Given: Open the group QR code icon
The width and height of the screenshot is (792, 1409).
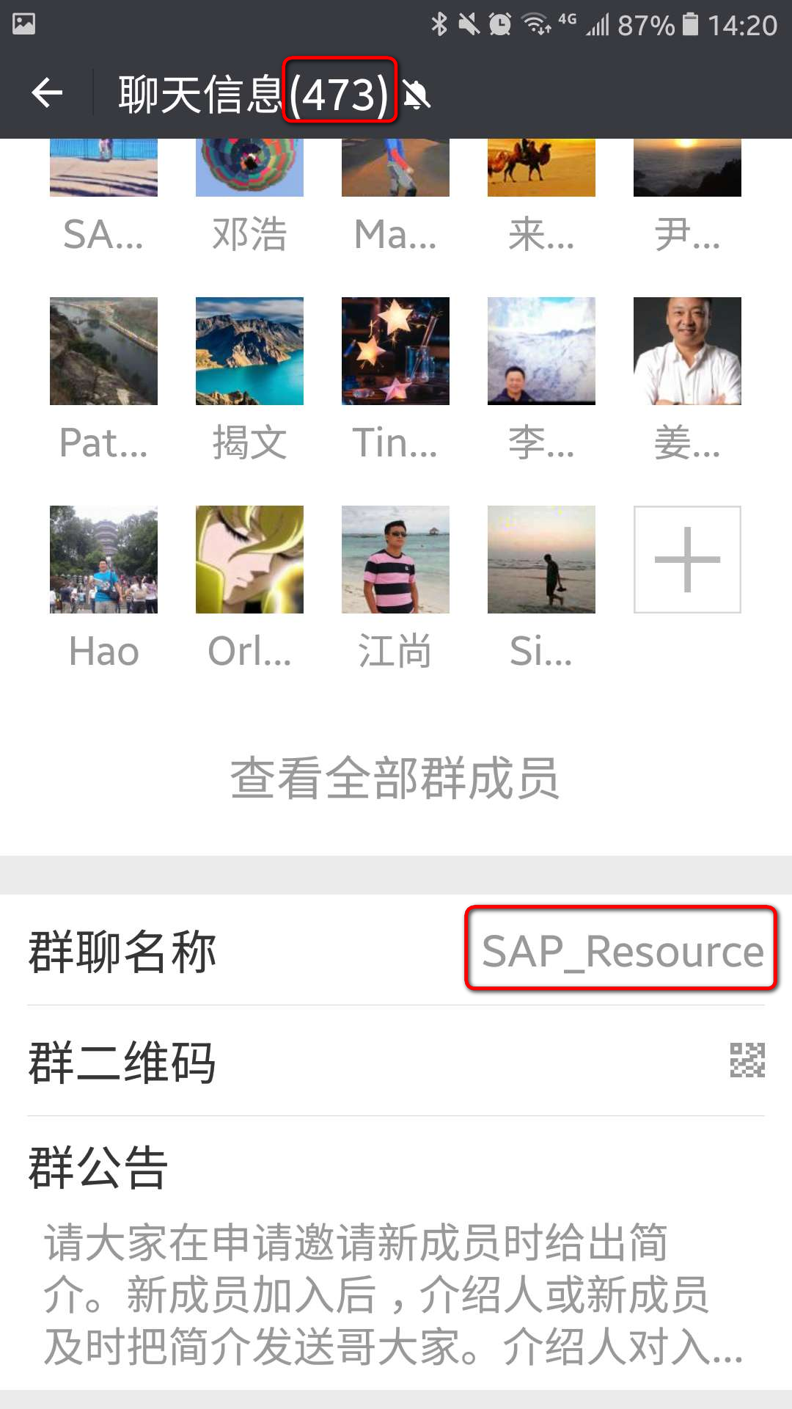Looking at the screenshot, I should pos(747,1060).
